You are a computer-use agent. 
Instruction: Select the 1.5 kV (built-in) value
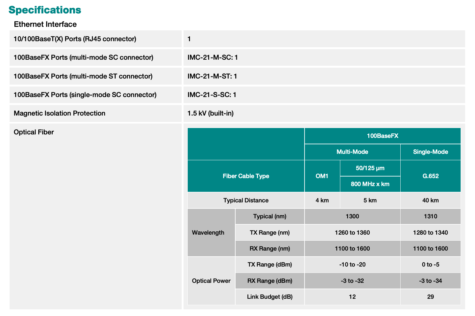tap(211, 113)
